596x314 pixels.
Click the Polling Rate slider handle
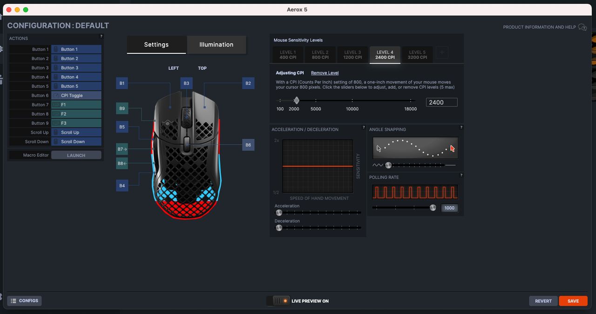(433, 208)
